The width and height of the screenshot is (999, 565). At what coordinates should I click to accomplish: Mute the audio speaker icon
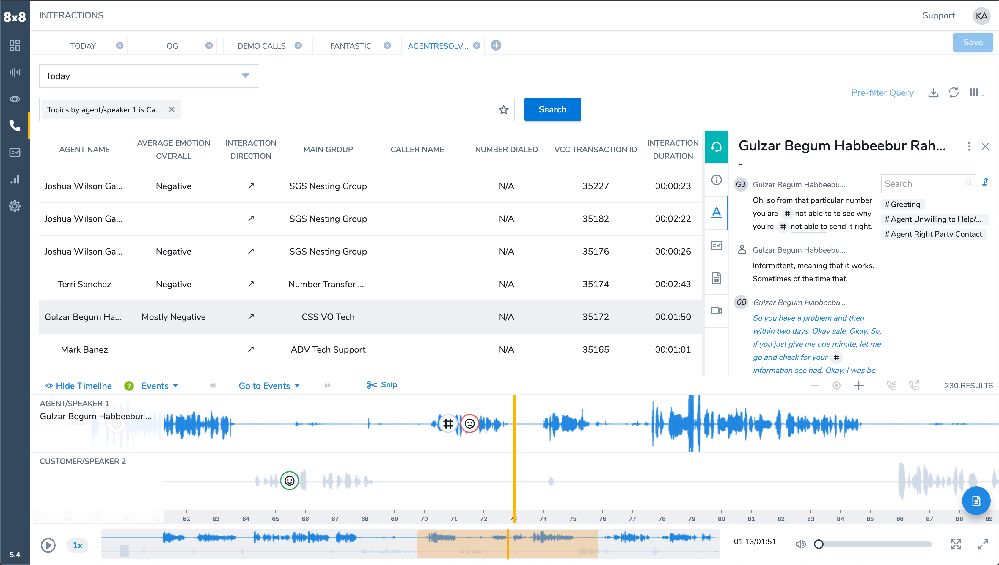click(801, 544)
